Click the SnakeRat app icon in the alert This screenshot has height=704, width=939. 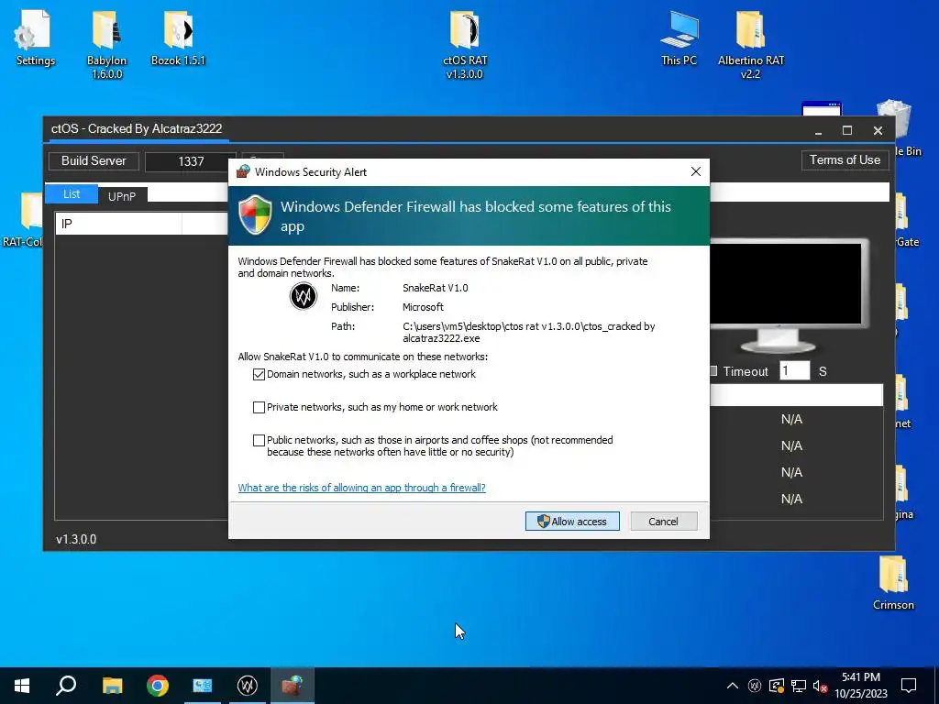coord(303,296)
